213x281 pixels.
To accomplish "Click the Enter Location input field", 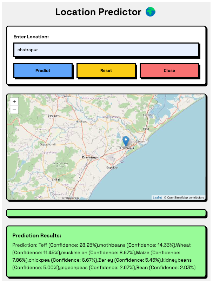I will click(x=106, y=50).
